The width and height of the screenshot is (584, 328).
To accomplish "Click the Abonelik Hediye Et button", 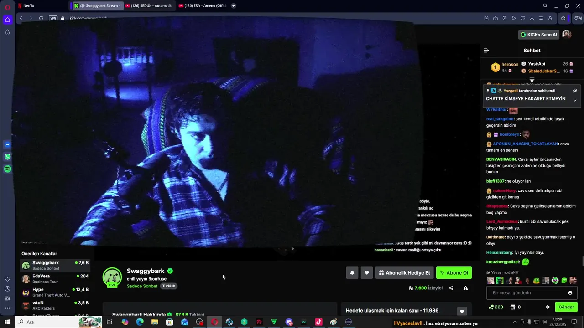I will pyautogui.click(x=404, y=273).
